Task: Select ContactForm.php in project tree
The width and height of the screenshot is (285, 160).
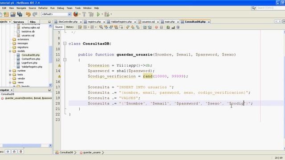Action: (x=31, y=59)
